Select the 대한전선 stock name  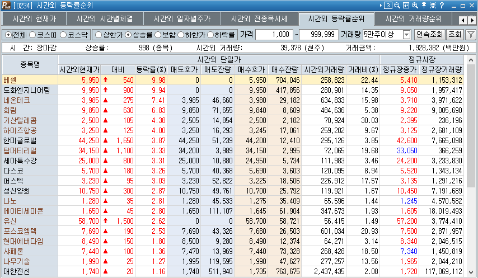[16, 271]
